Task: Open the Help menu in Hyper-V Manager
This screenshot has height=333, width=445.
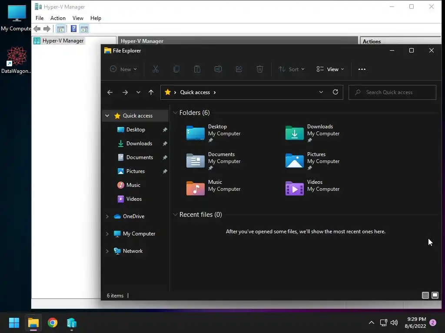Action: [x=96, y=18]
